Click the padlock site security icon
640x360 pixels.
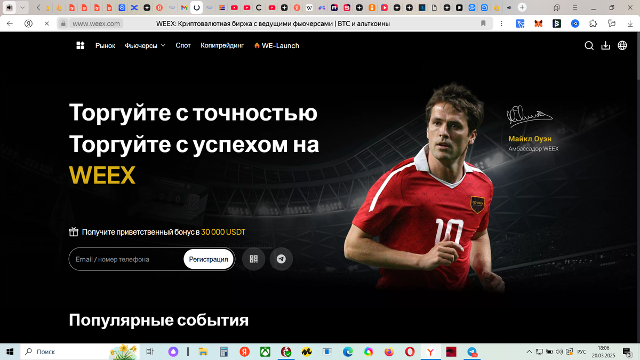coord(63,23)
